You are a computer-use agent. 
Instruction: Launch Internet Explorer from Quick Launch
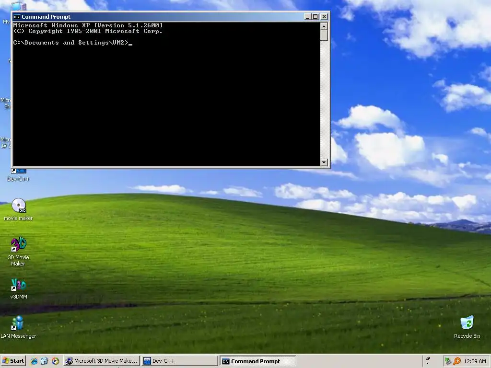[x=34, y=361]
